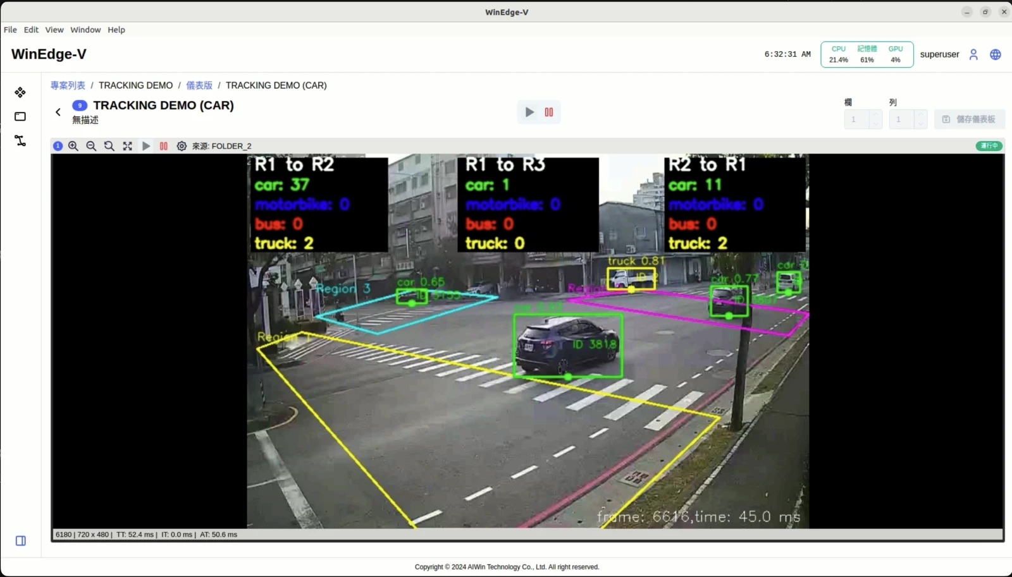The width and height of the screenshot is (1012, 577).
Task: Go to the 專案列表 breadcrumb link
Action: [x=68, y=85]
